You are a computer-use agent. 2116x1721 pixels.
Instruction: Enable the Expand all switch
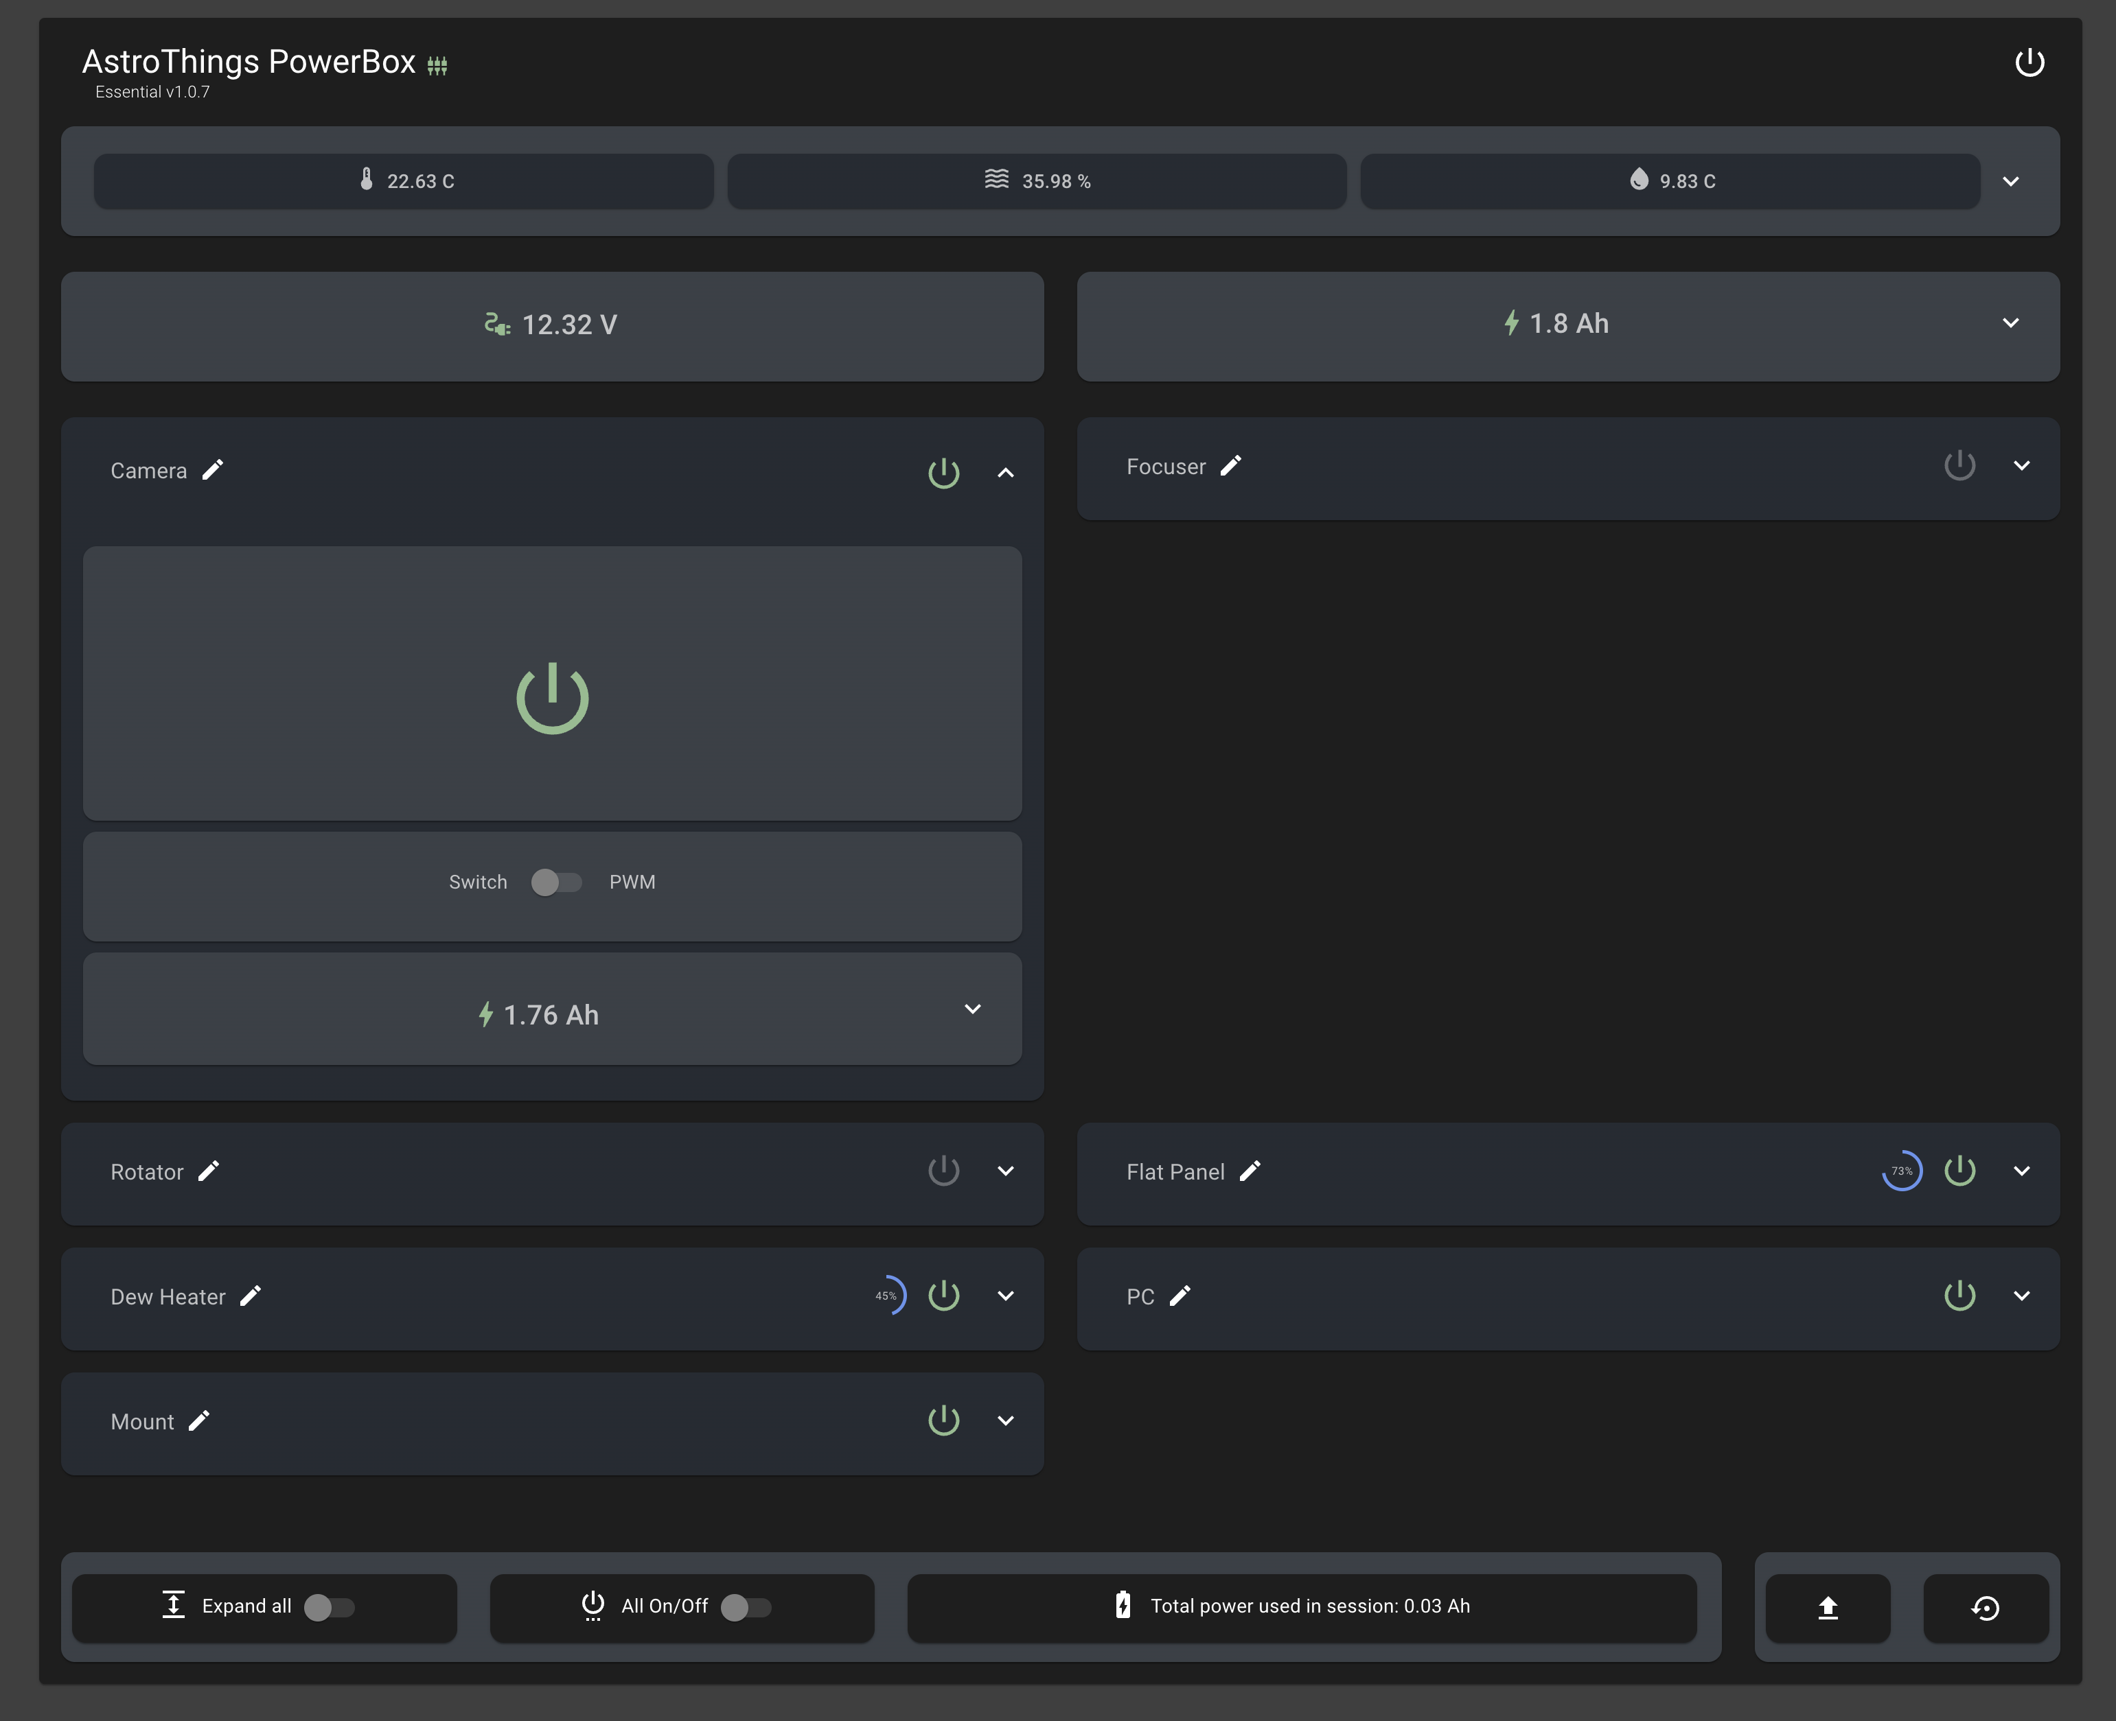point(328,1607)
